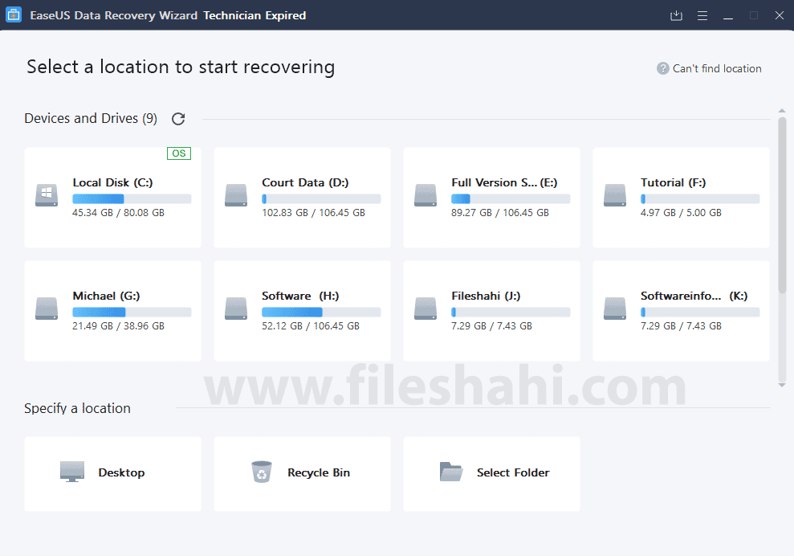Click the 4.97 GB / 5.00 GB text
The image size is (794, 556).
pyautogui.click(x=681, y=213)
